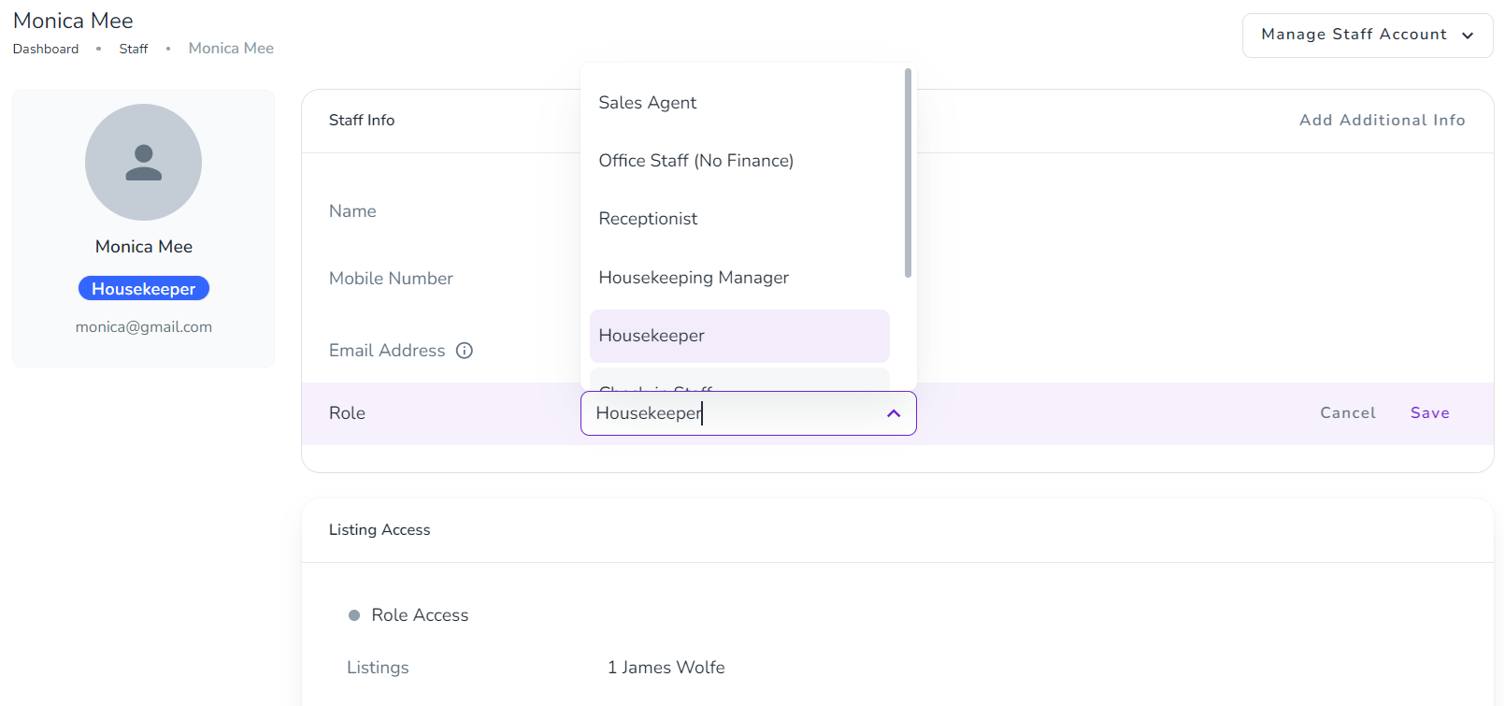
Task: Choose Office Staff (No Finance) option
Action: point(695,161)
